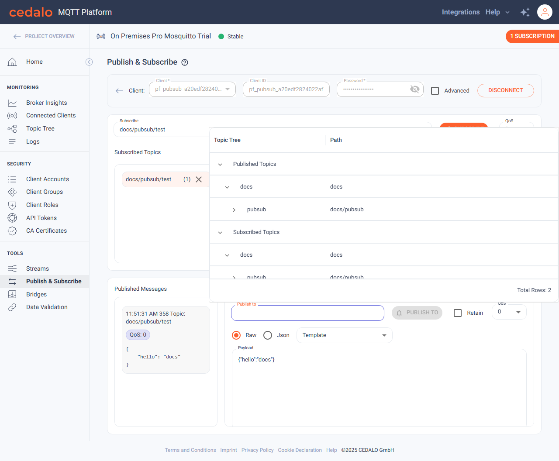Go back to PROJECT OVERVIEW
Screen dimensions: 559x461
pos(50,36)
